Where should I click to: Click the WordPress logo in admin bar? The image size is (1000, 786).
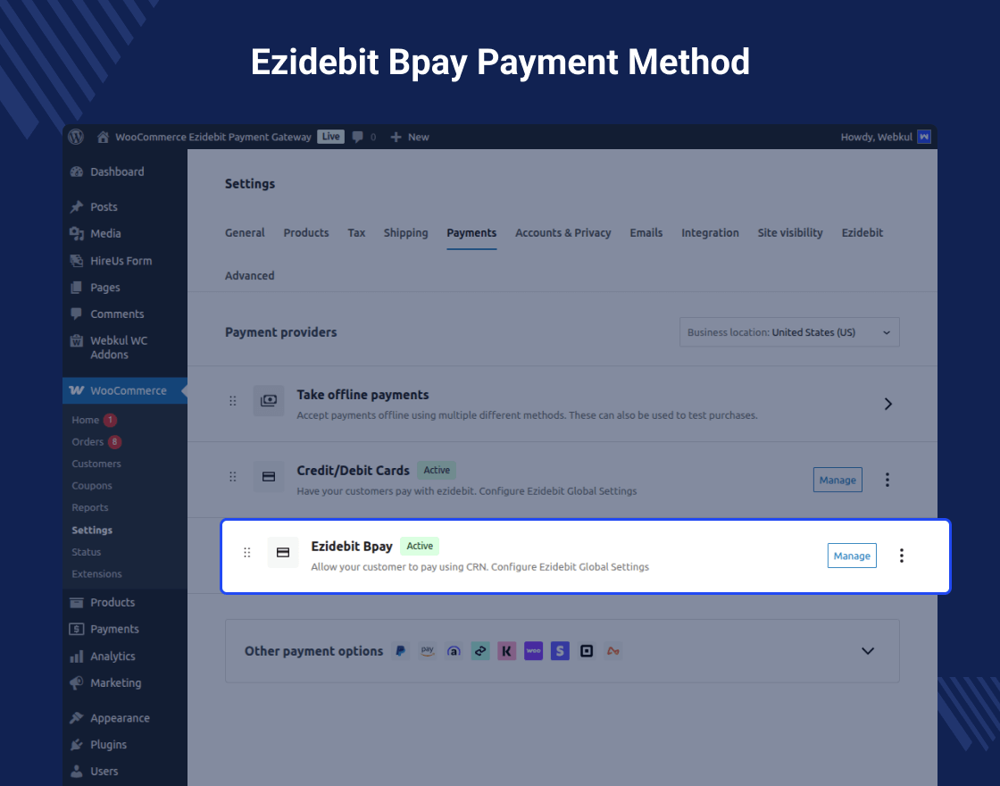click(76, 137)
